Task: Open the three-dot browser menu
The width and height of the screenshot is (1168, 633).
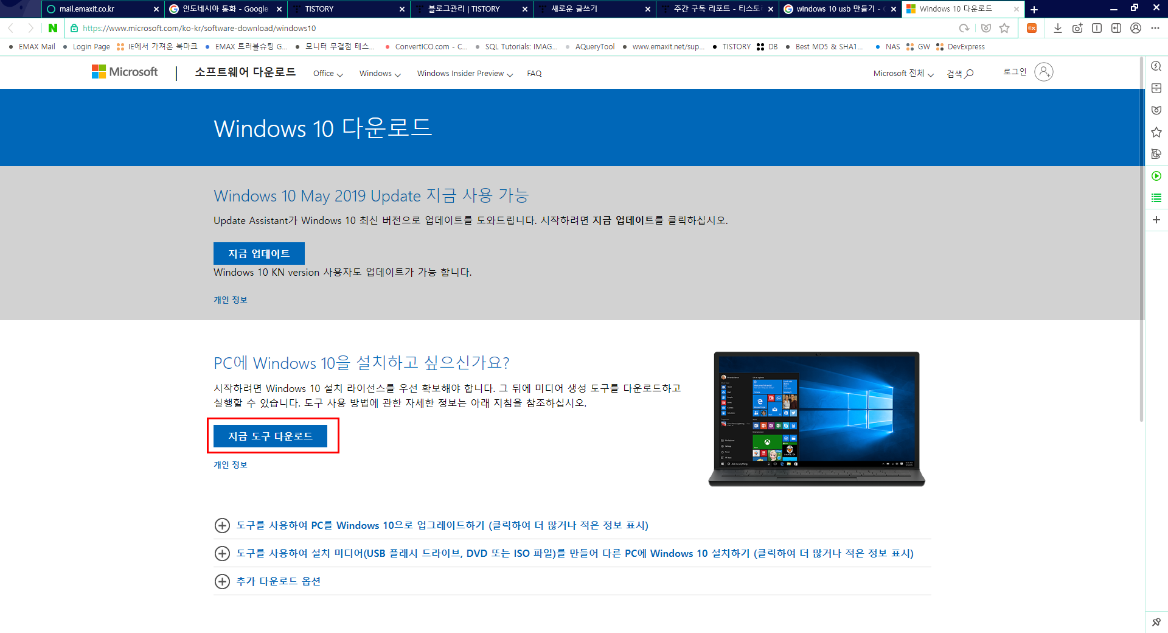Action: [1155, 28]
